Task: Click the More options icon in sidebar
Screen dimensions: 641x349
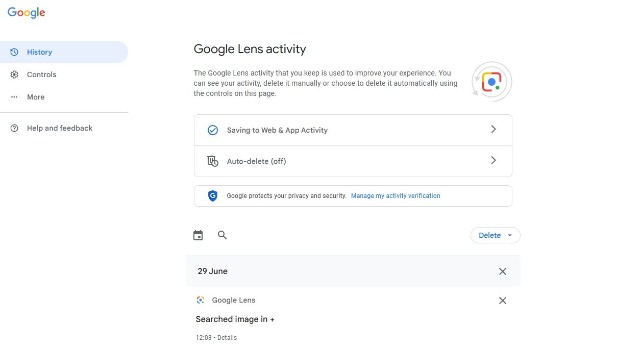Action: point(14,96)
